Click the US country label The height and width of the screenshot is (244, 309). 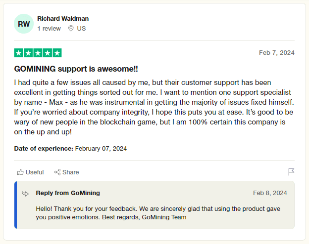click(81, 29)
